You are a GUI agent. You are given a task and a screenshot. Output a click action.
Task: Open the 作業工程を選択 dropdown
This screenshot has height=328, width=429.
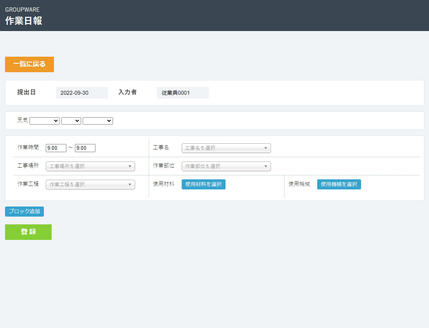pyautogui.click(x=90, y=185)
